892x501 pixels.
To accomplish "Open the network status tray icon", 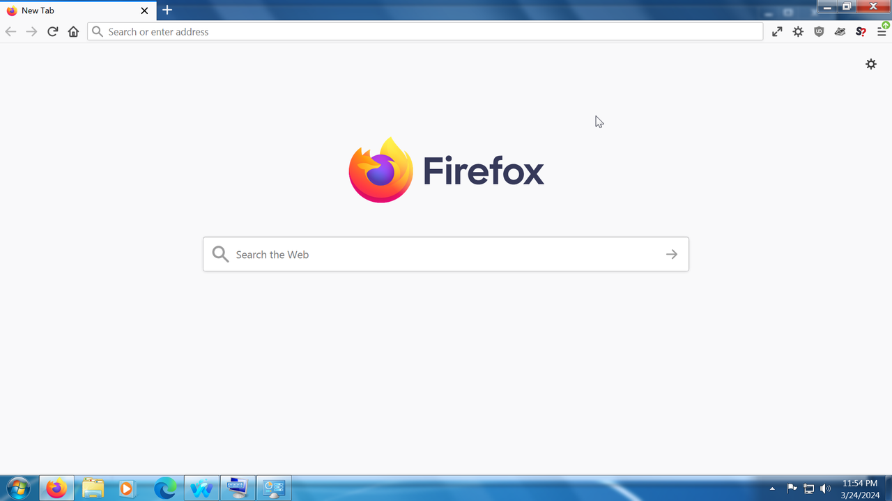I will pyautogui.click(x=809, y=488).
